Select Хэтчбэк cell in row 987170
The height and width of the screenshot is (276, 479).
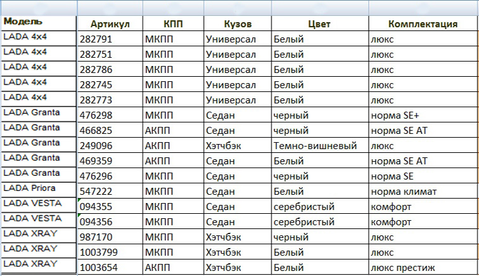pyautogui.click(x=238, y=237)
